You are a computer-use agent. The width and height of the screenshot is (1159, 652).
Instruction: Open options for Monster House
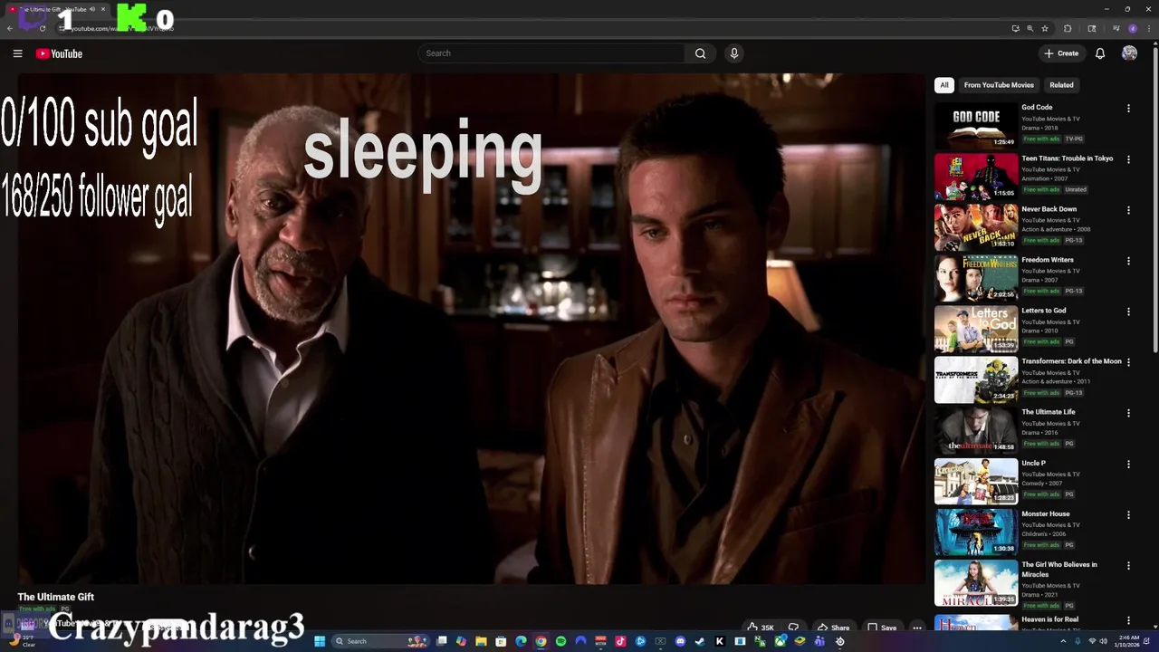1128,515
